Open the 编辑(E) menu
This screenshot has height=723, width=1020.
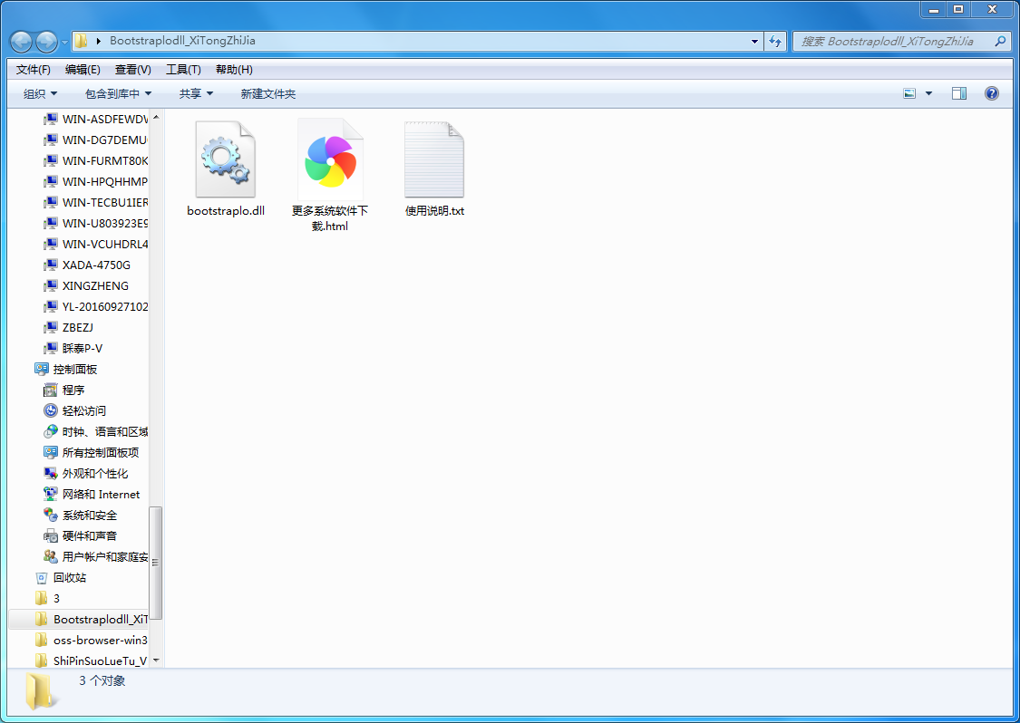click(x=83, y=69)
